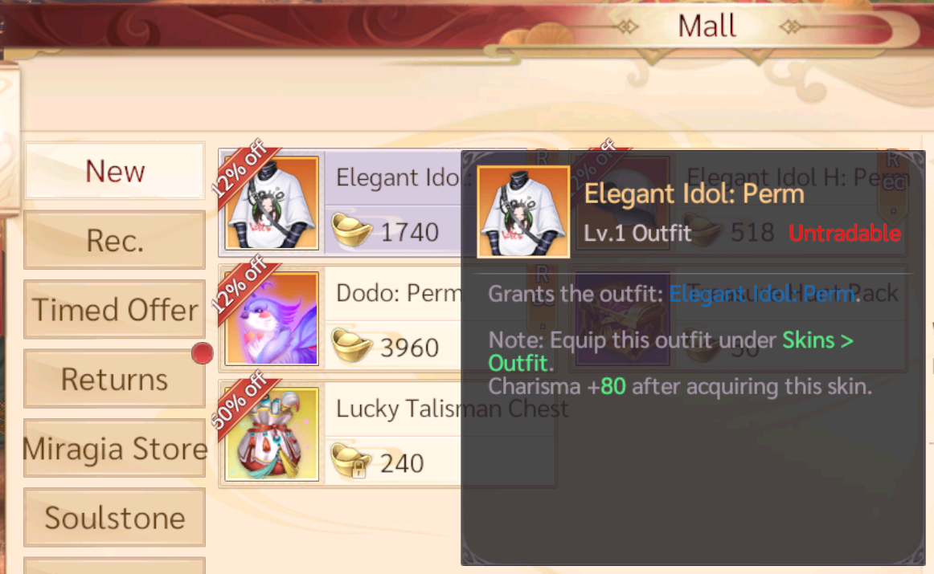Go to the Miragia Store tab
The image size is (934, 574).
point(114,449)
